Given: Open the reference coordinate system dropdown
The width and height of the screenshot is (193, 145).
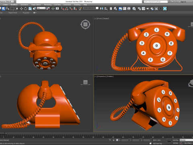Looking at the screenshot, I should (x=41, y=8).
